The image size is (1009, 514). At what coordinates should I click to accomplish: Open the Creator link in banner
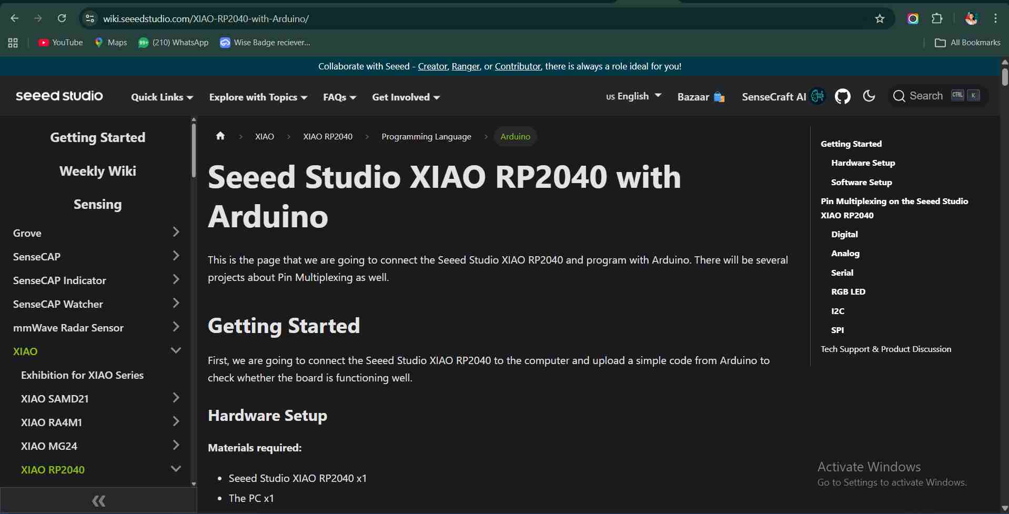point(432,66)
